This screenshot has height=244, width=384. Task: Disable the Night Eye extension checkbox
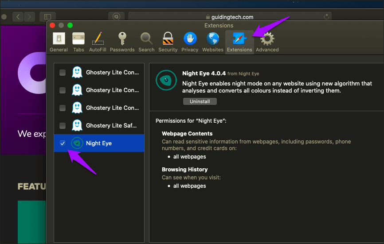tap(63, 143)
